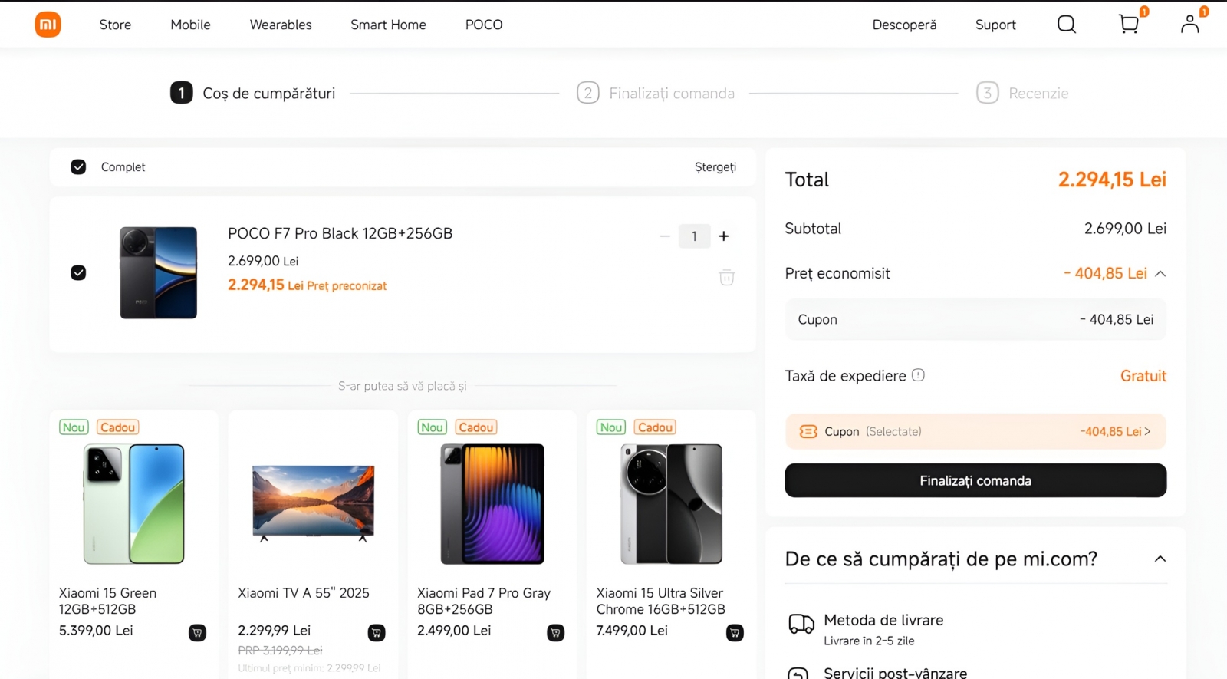This screenshot has height=679, width=1227.
Task: Open the Smart Home menu
Action: 388,25
